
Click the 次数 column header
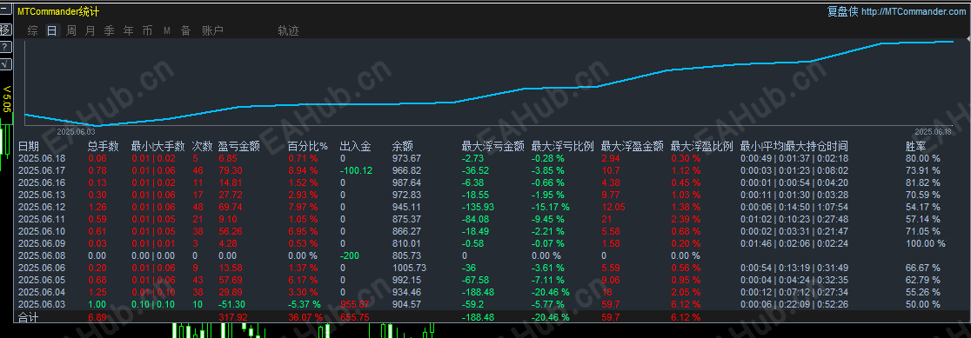point(202,147)
